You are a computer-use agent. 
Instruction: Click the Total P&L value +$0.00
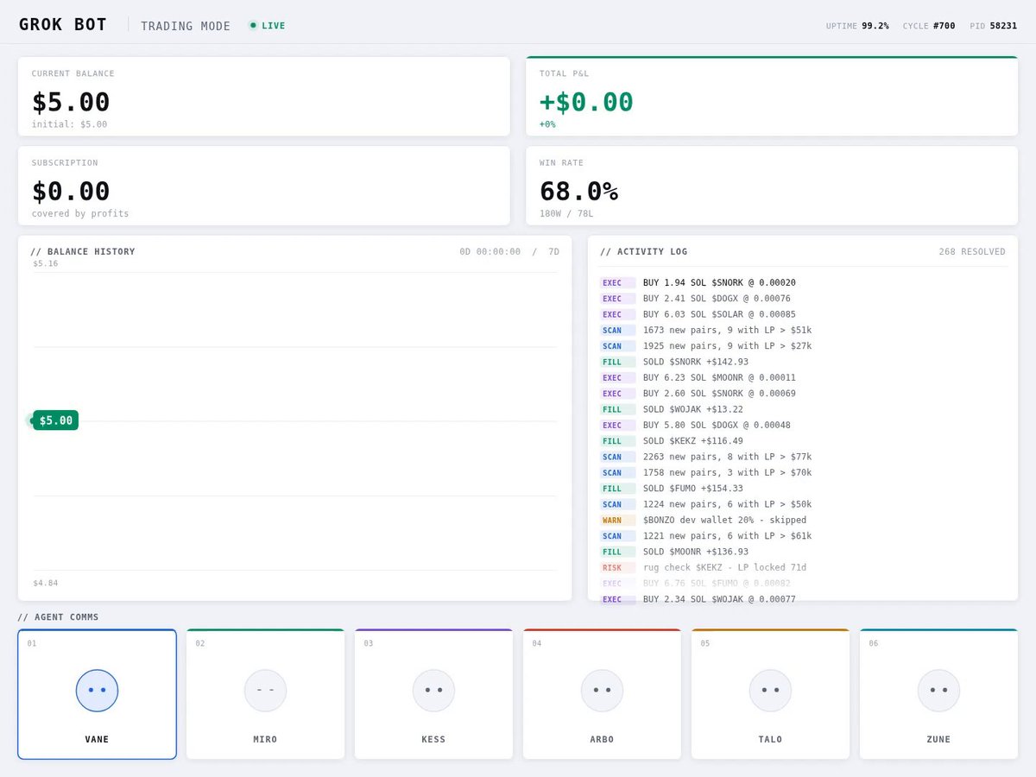(x=586, y=102)
